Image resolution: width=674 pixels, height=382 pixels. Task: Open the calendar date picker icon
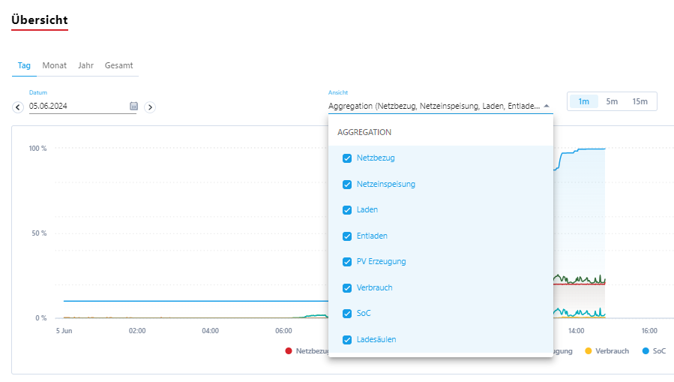coord(133,107)
